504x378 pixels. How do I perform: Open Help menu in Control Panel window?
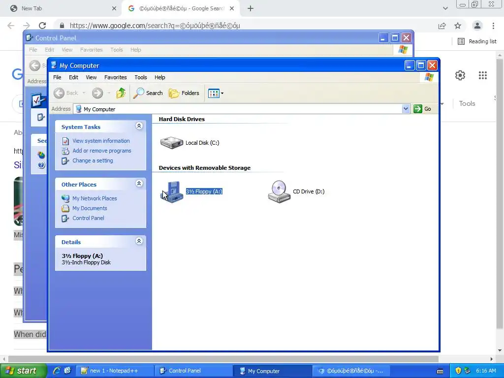pyautogui.click(x=135, y=50)
